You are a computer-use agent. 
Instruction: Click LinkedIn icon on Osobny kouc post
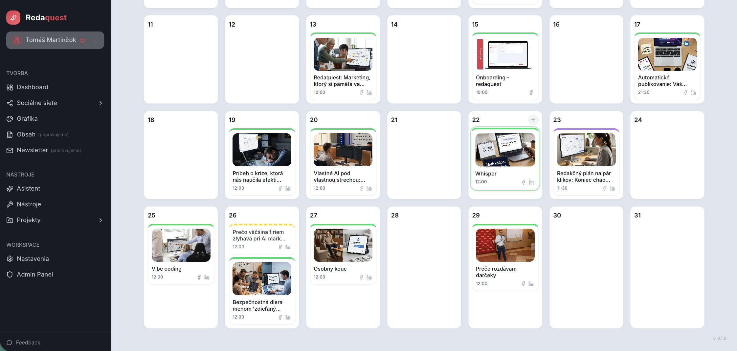click(x=369, y=277)
